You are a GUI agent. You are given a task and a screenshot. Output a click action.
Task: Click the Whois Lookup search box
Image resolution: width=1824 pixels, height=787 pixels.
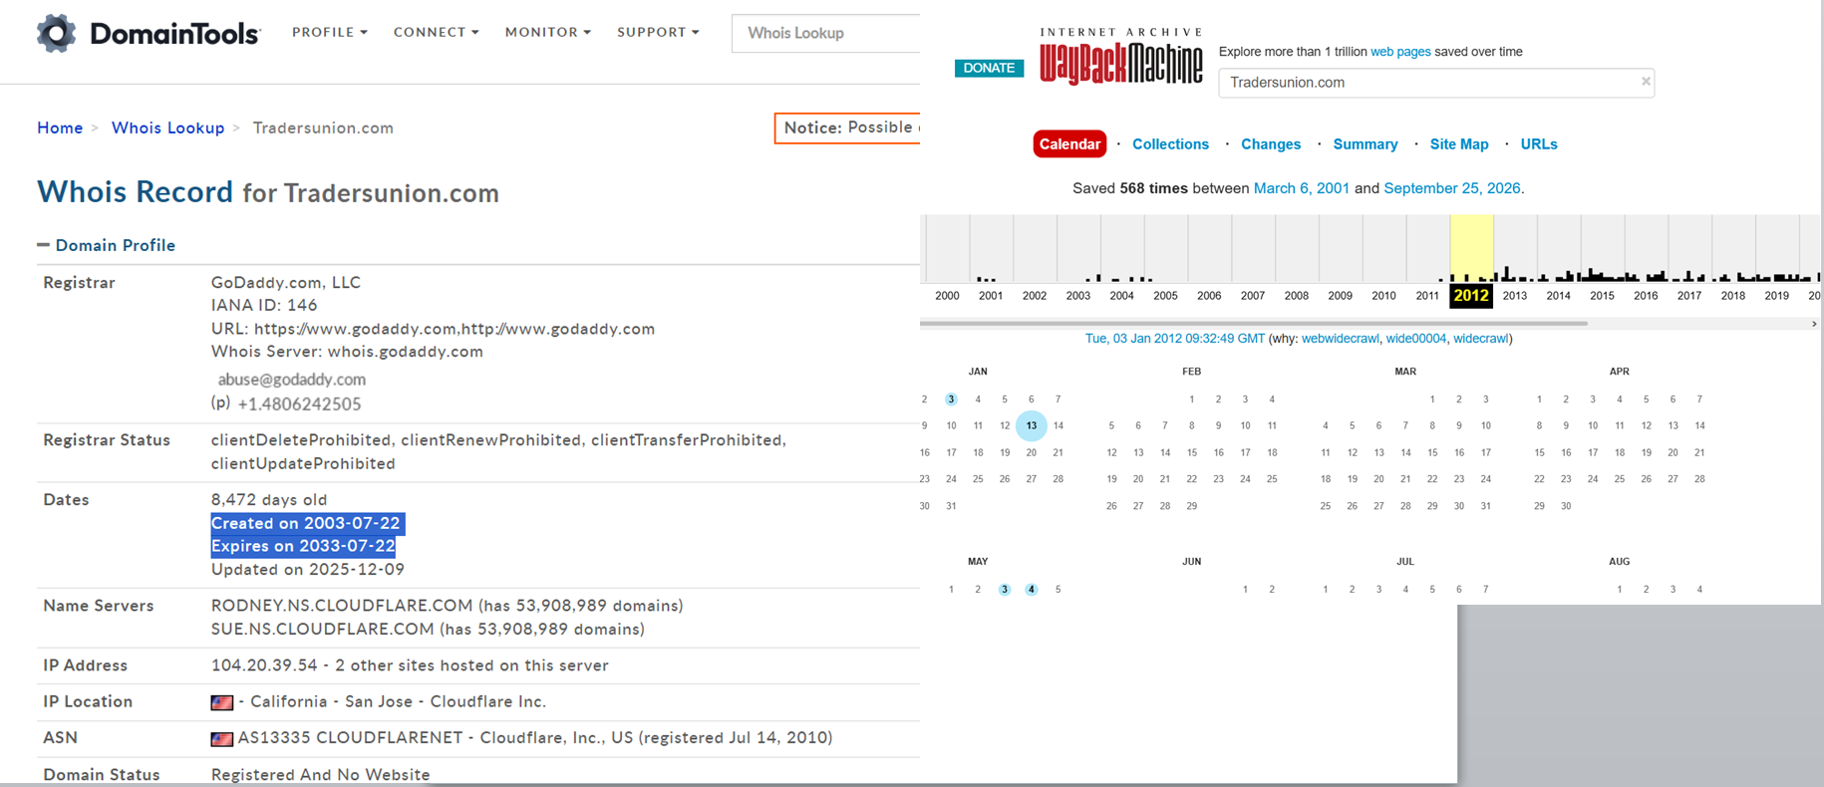click(x=826, y=33)
